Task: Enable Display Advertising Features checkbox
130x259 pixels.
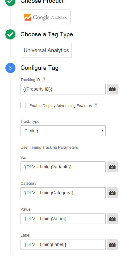Action: 23,105
